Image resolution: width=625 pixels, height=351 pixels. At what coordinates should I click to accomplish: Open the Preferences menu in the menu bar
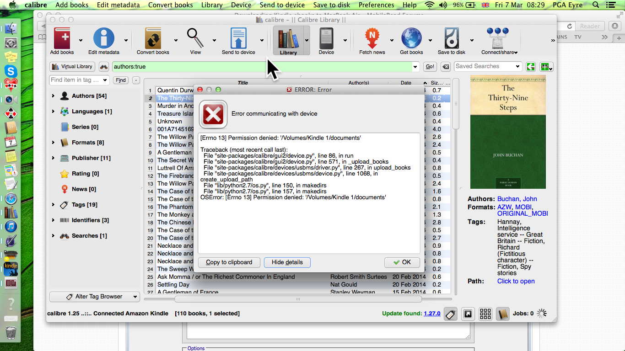pyautogui.click(x=376, y=5)
